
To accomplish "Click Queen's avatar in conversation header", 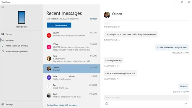I will pyautogui.click(x=107, y=15).
